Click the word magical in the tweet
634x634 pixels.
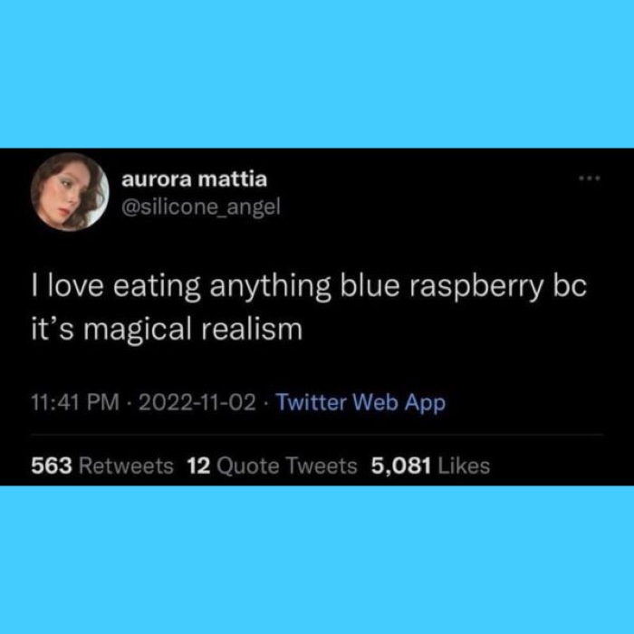(x=138, y=330)
